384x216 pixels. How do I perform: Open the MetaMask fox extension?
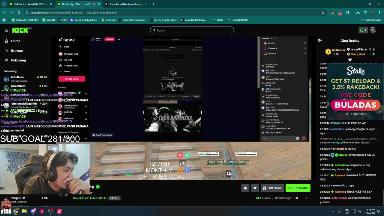pyautogui.click(x=333, y=13)
